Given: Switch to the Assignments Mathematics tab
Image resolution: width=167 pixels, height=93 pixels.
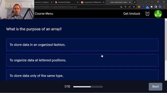Looking at the screenshot, I should (93, 2).
